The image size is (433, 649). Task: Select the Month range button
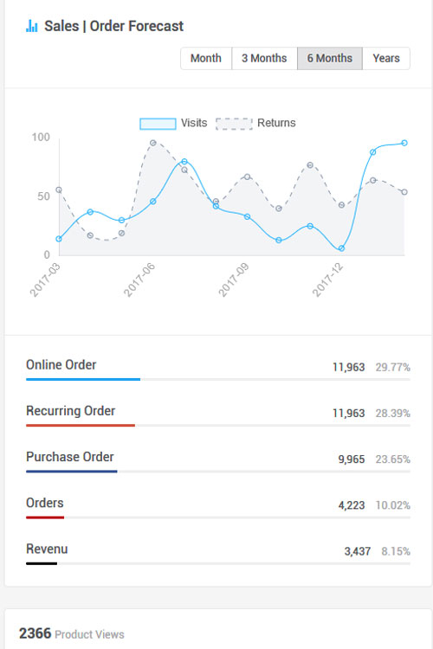206,58
